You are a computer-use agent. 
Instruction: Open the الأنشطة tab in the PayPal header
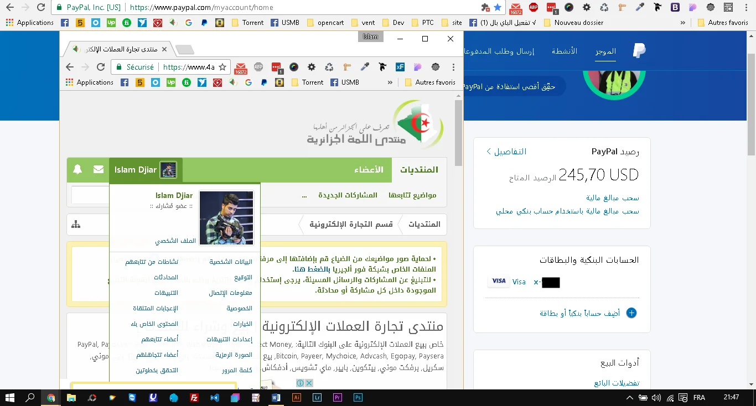(x=565, y=51)
